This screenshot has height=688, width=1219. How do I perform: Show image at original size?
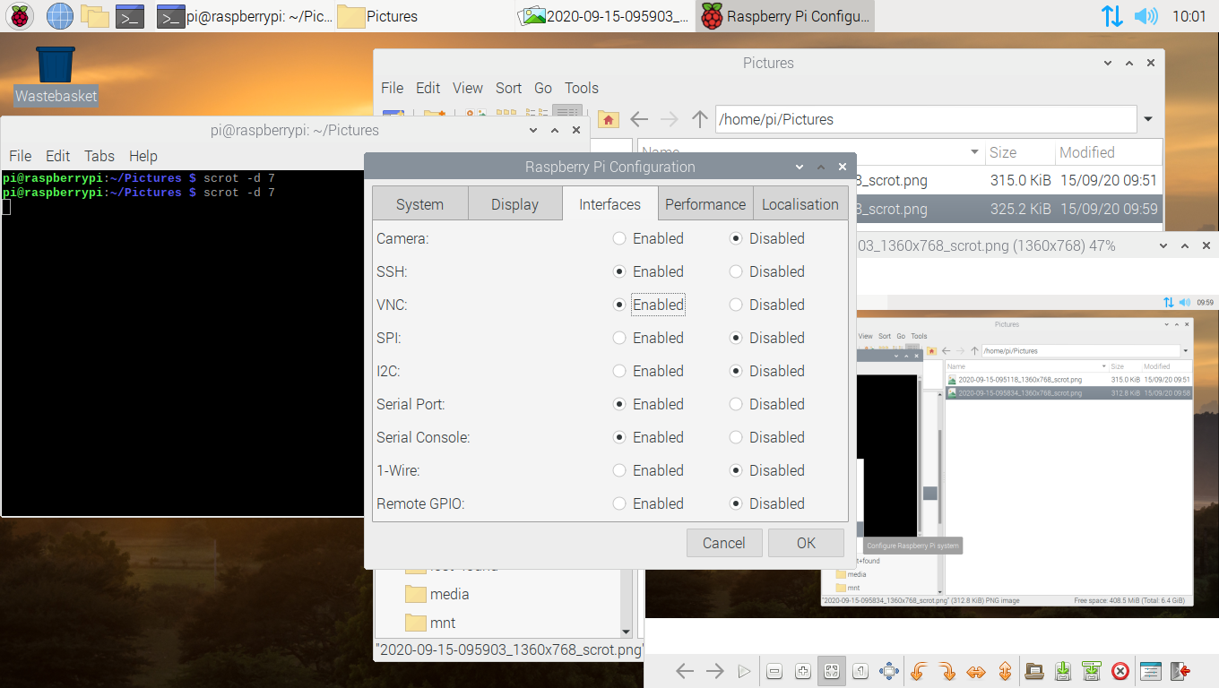coord(860,671)
